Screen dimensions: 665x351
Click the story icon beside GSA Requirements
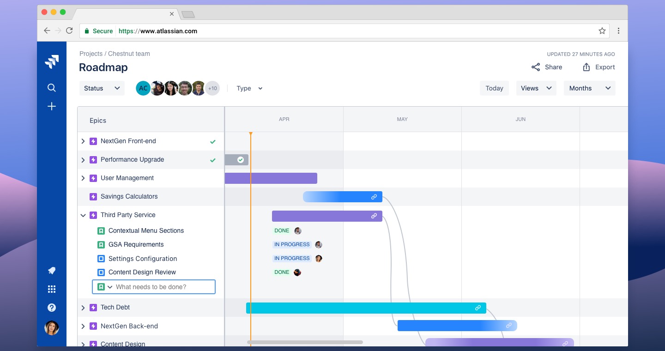click(102, 244)
